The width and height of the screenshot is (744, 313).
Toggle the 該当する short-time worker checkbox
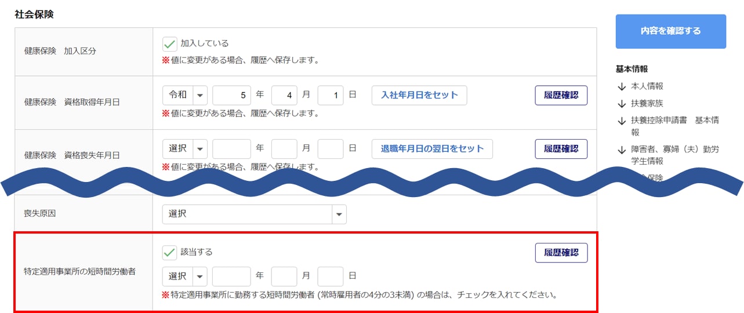[169, 252]
